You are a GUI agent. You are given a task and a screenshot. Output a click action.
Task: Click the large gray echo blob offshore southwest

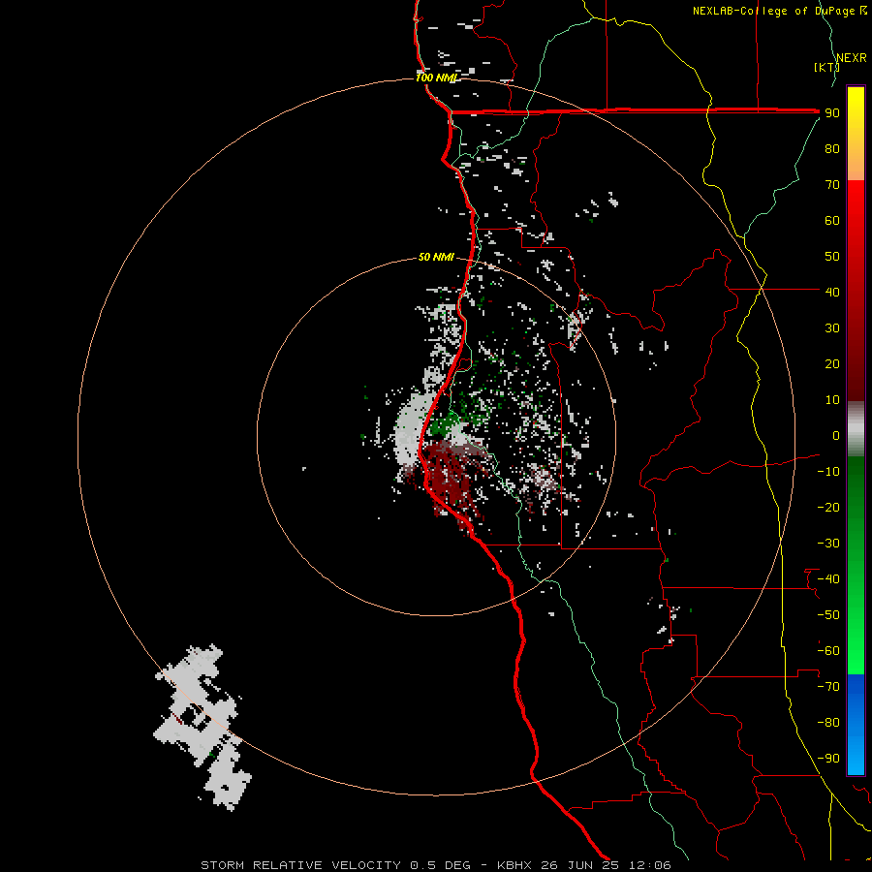[x=203, y=726]
